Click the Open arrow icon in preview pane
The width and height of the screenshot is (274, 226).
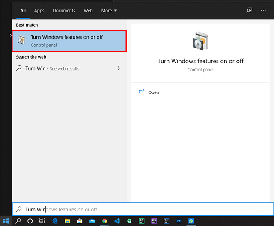point(141,92)
